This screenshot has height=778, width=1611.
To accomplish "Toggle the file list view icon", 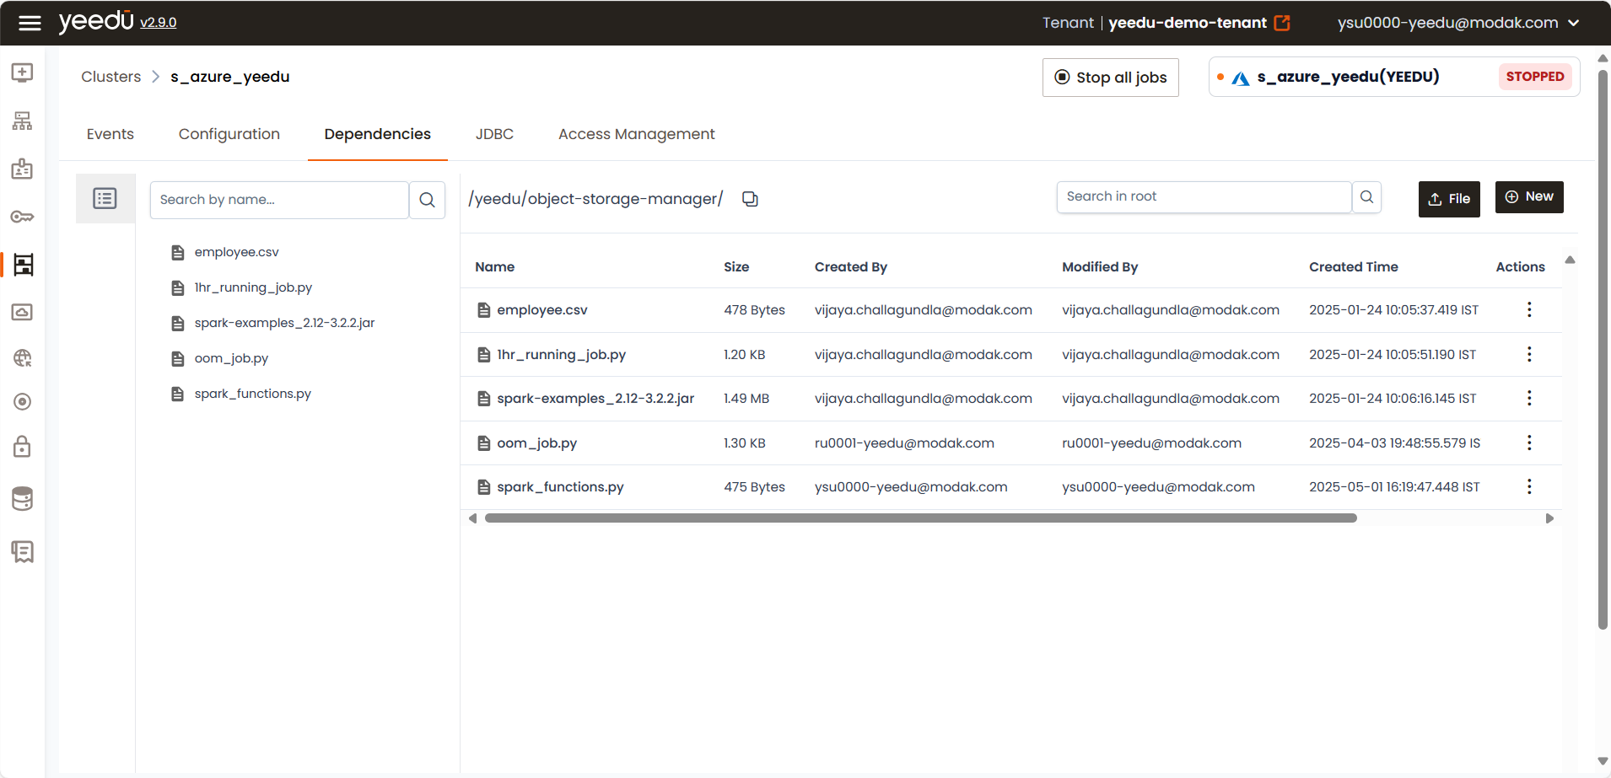I will tap(105, 199).
